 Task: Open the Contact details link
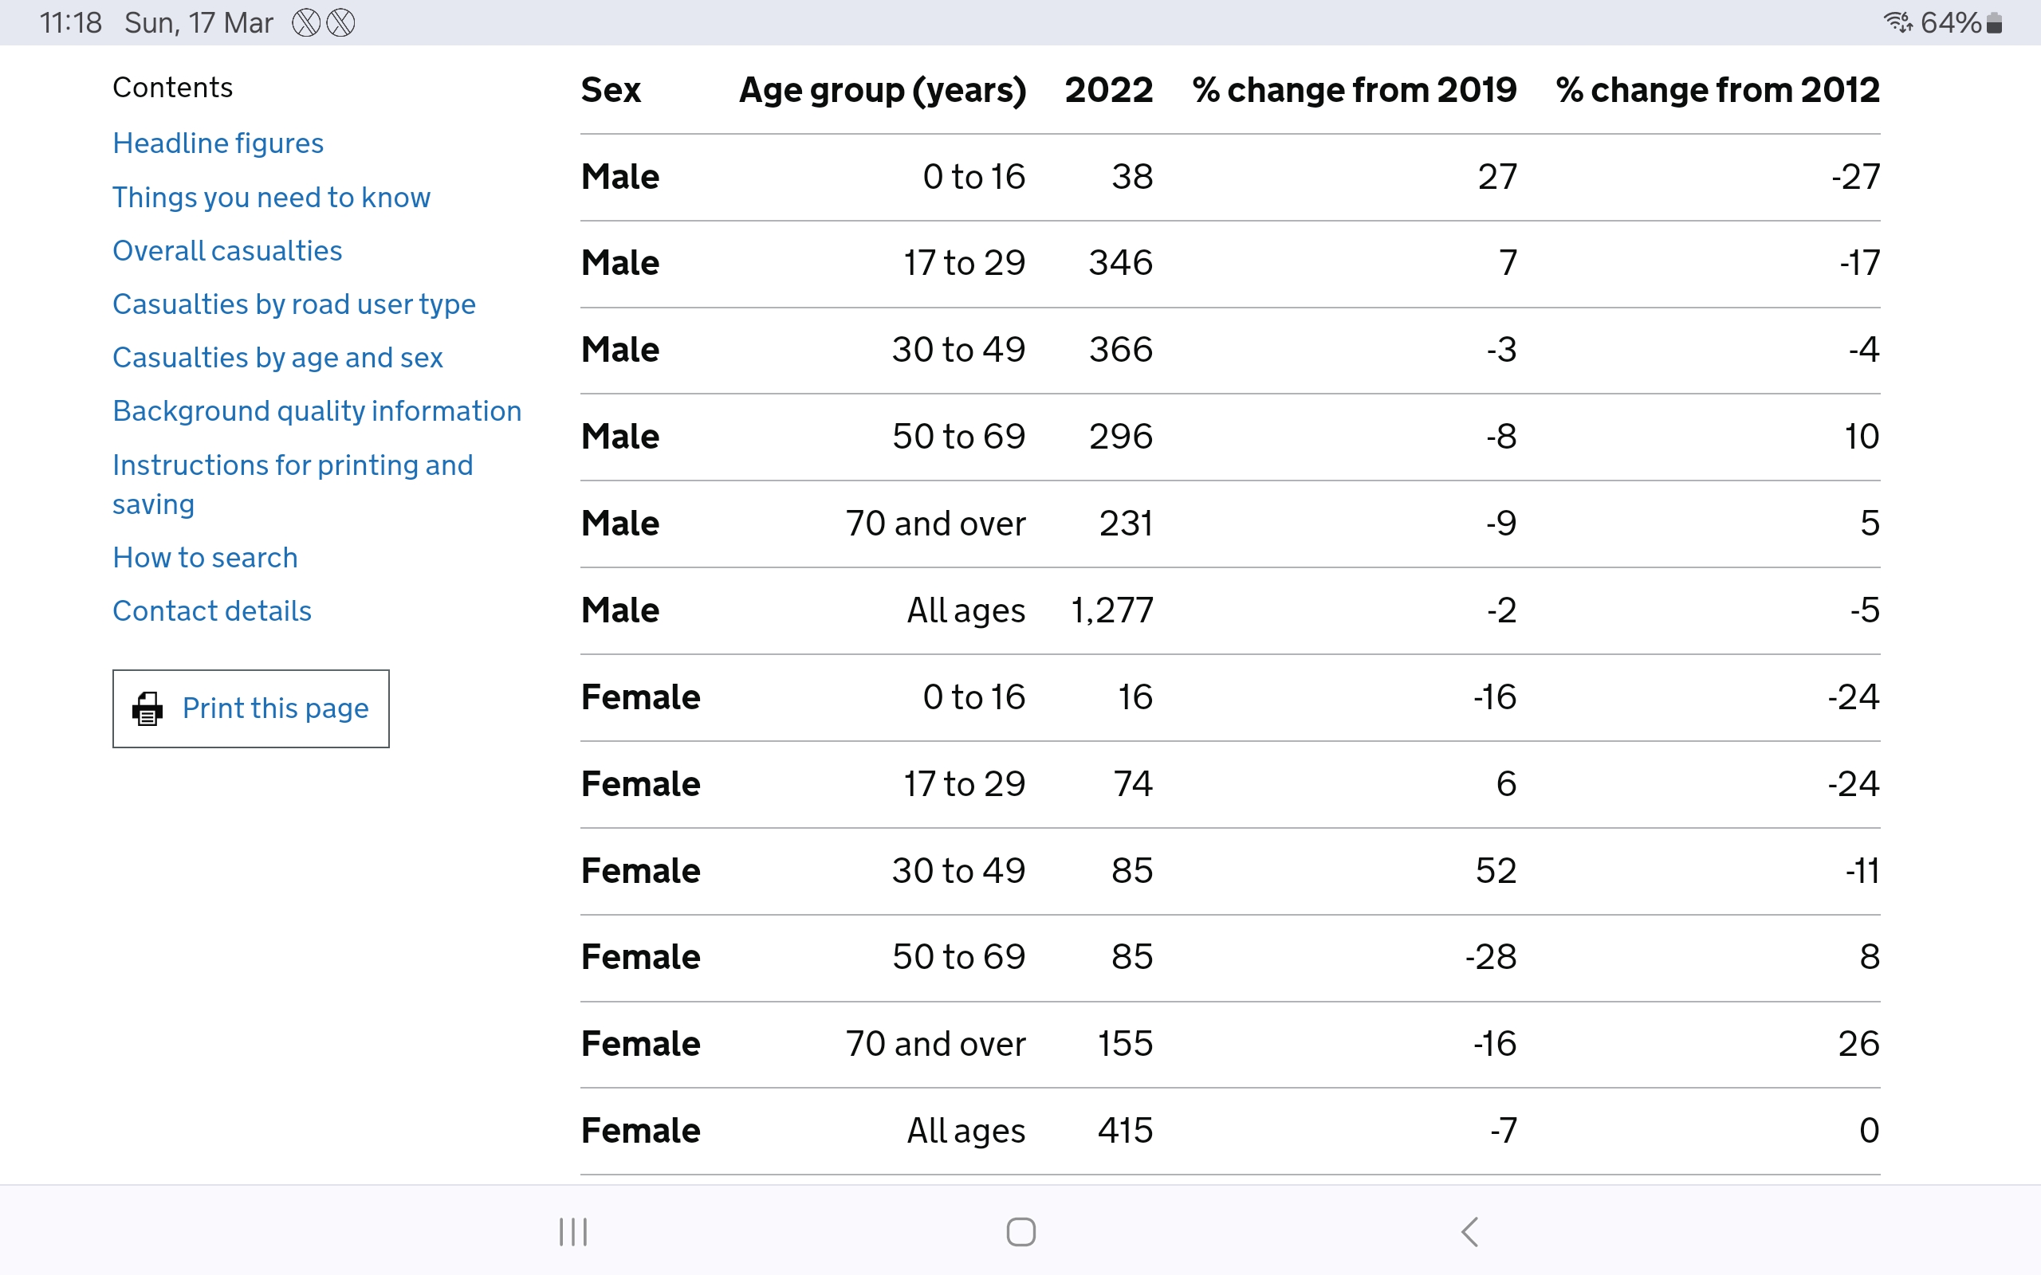click(x=213, y=610)
